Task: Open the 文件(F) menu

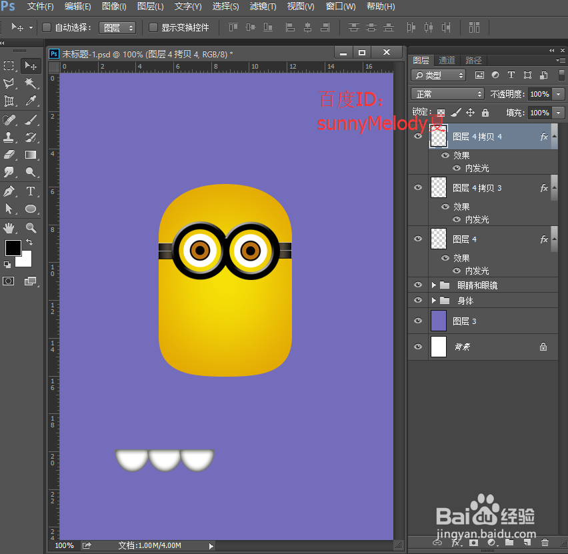Action: click(40, 7)
